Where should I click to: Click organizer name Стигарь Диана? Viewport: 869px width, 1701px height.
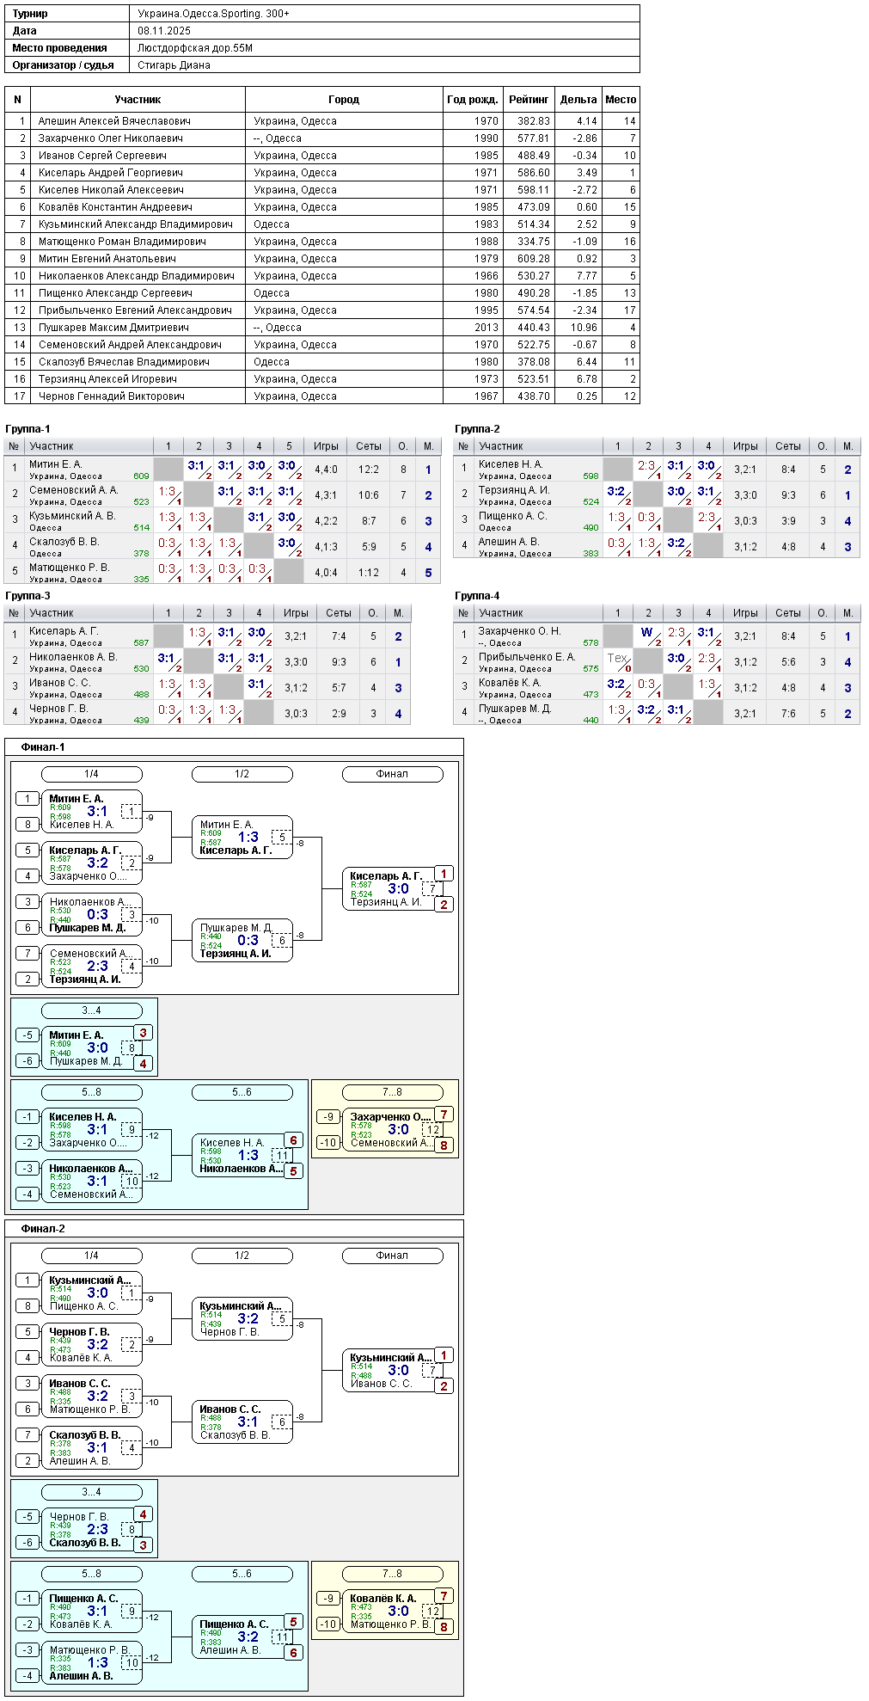click(174, 65)
